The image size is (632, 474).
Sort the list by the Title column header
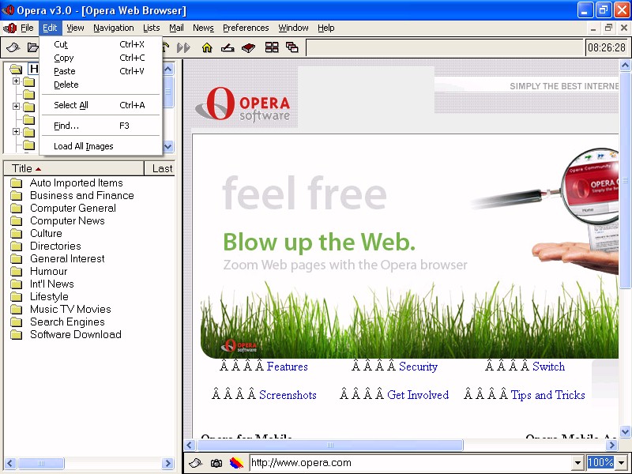pyautogui.click(x=73, y=168)
